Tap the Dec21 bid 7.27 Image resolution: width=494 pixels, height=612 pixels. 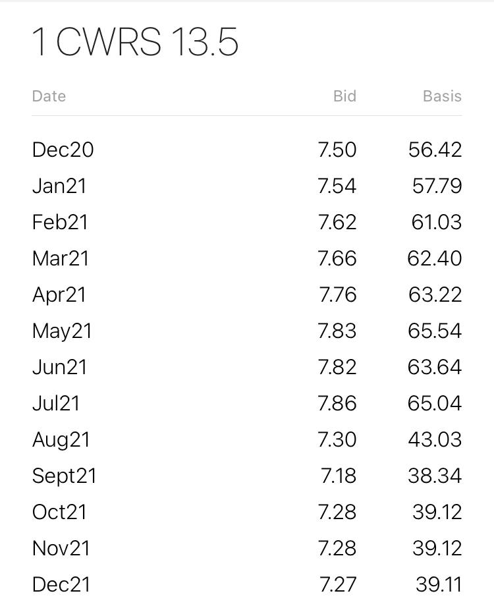(x=337, y=585)
